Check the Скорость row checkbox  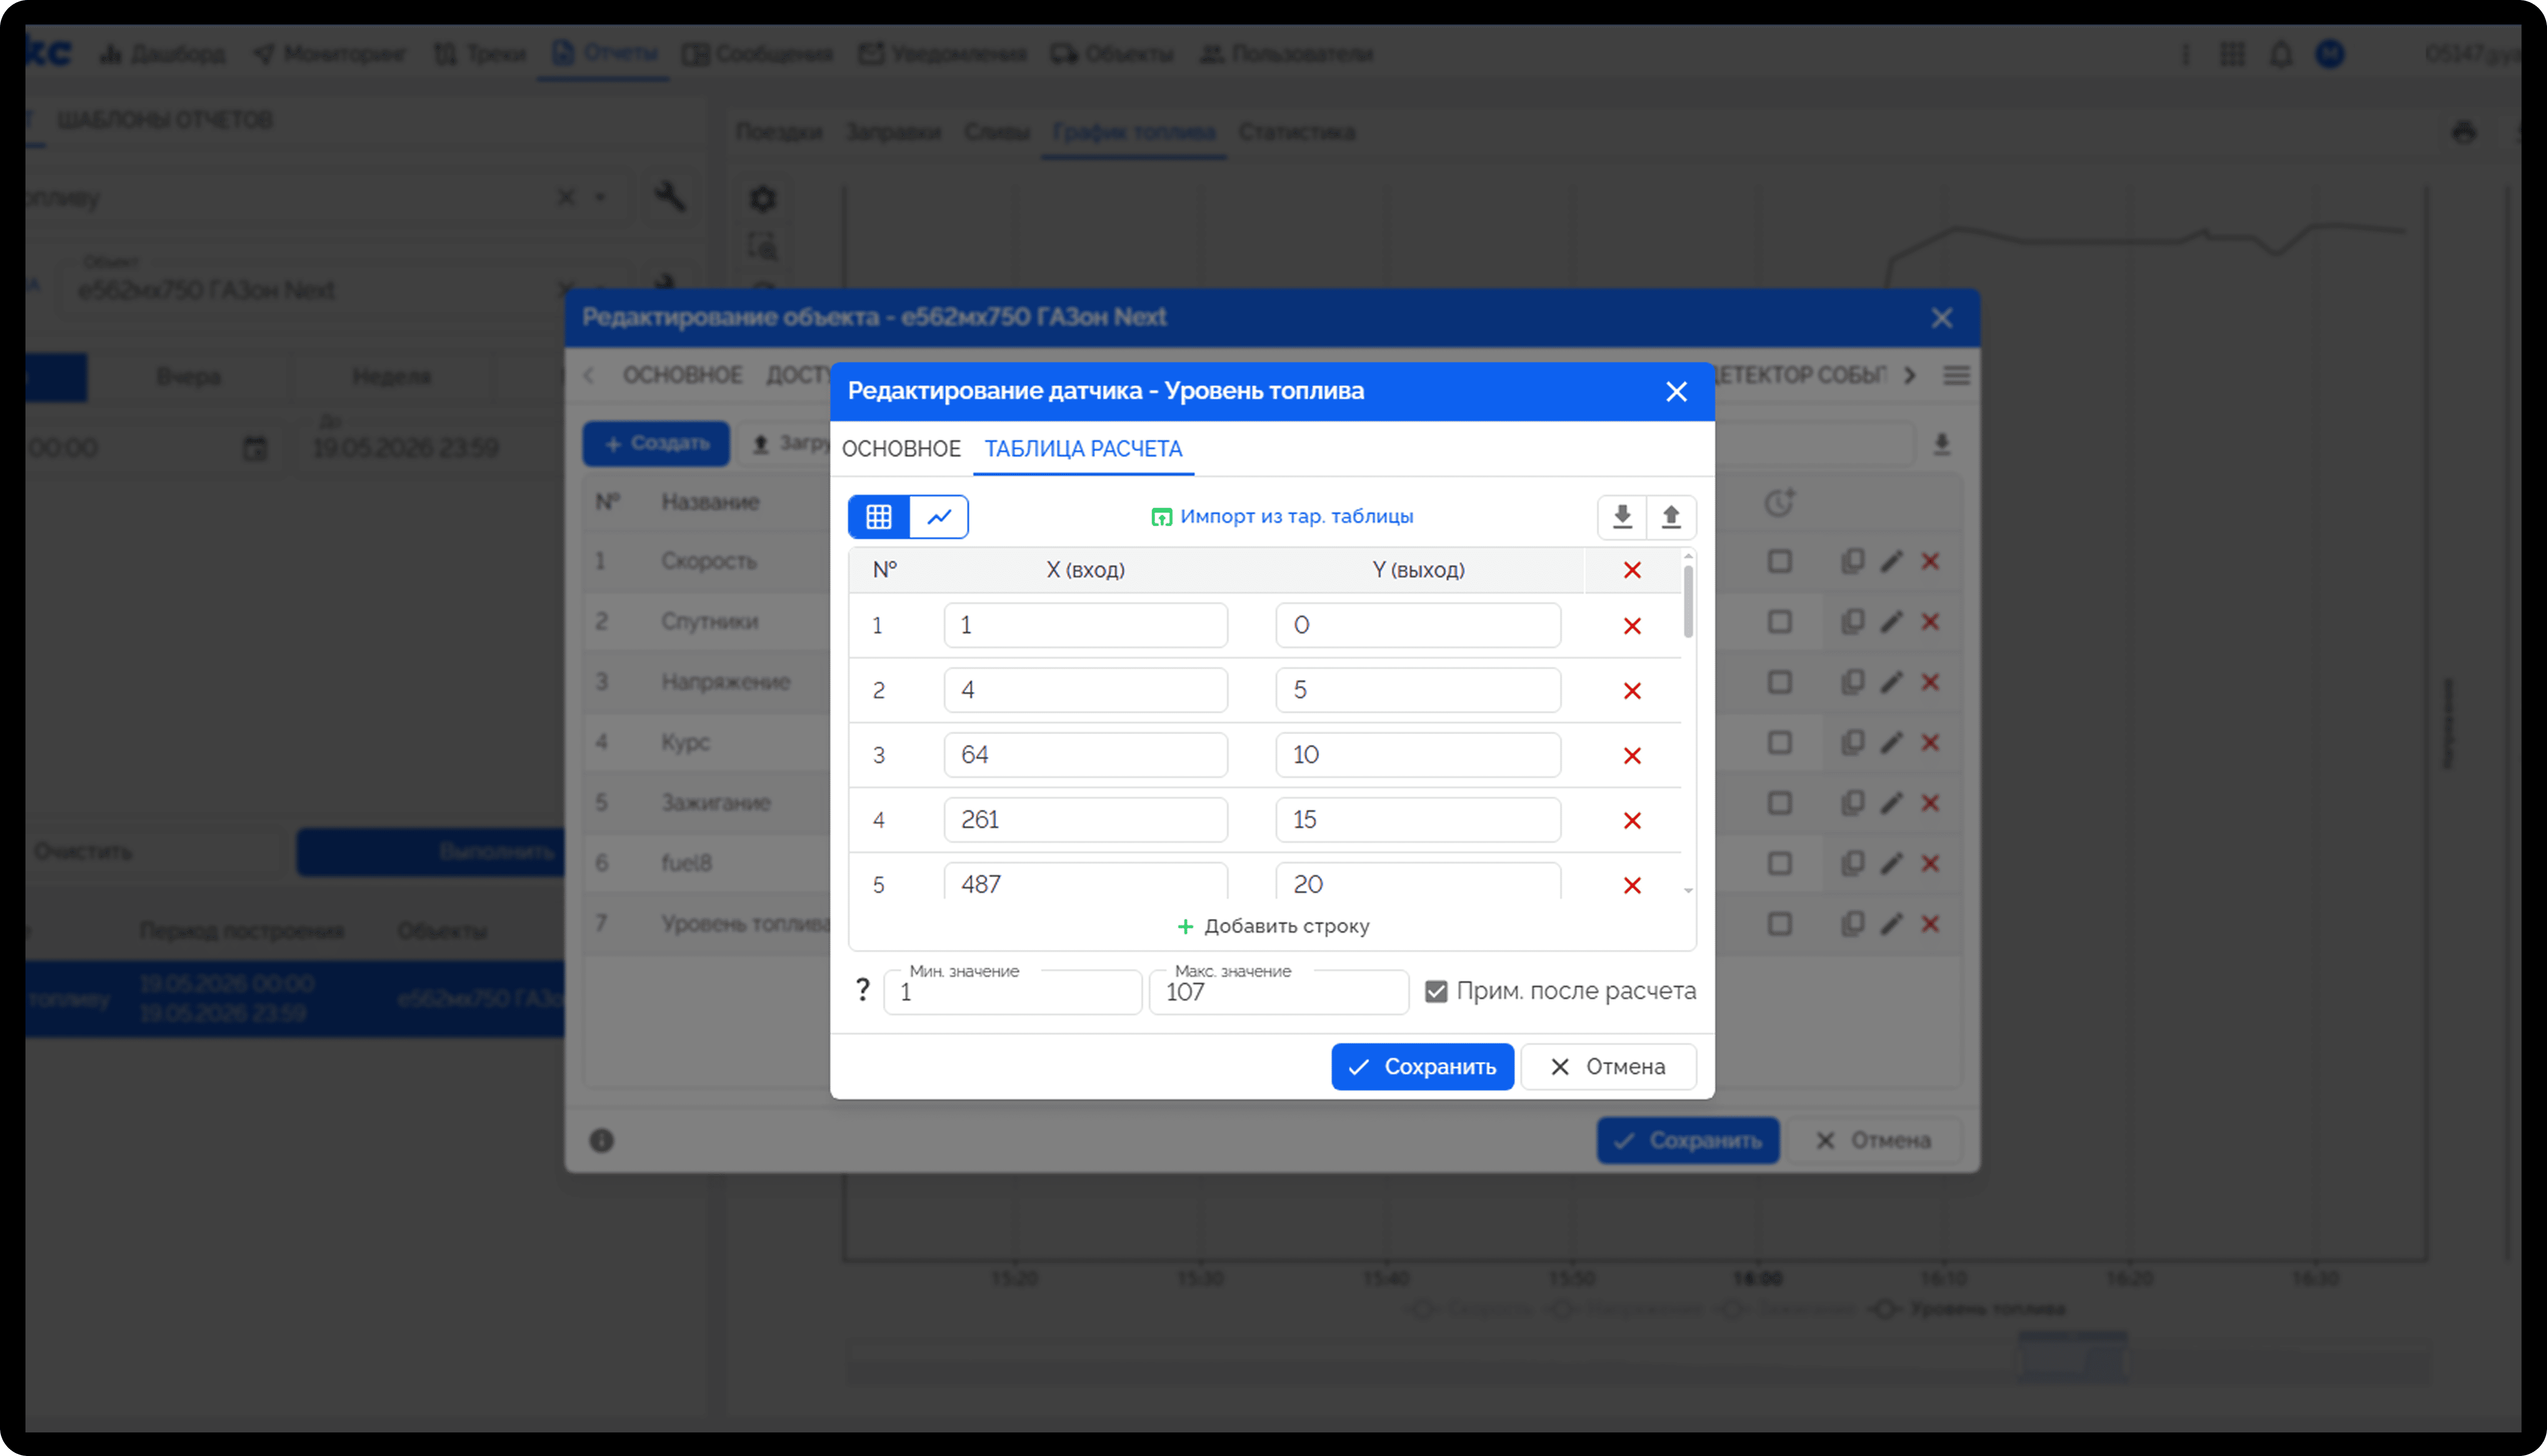point(1779,562)
